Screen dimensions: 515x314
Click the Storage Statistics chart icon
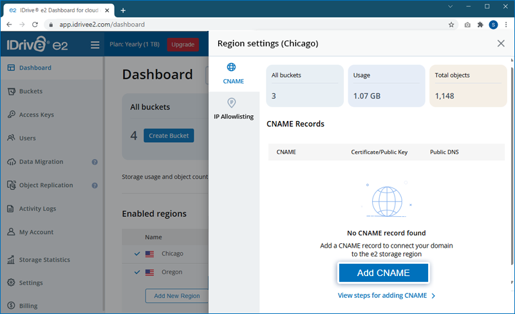(x=11, y=260)
